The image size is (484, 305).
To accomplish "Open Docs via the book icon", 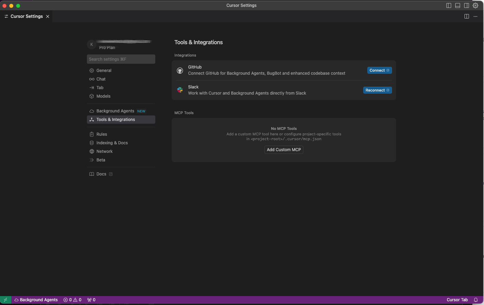I will click(91, 174).
